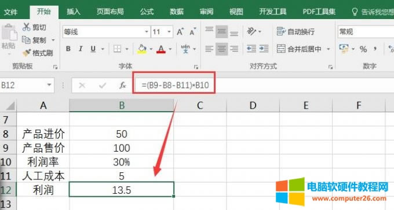
Task: Open the underline style dropdown arrow
Action: (103, 49)
